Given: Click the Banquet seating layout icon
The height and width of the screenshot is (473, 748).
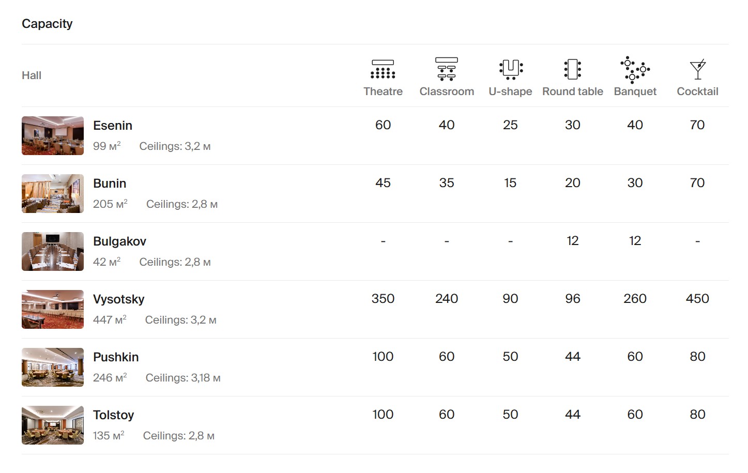Looking at the screenshot, I should pyautogui.click(x=635, y=69).
